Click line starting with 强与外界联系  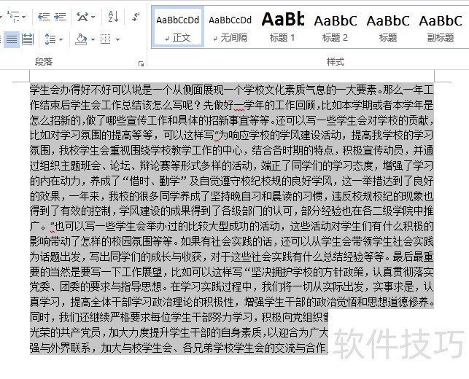click(x=179, y=348)
